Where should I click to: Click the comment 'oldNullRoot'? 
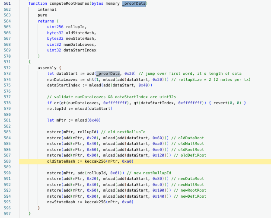[191, 144]
